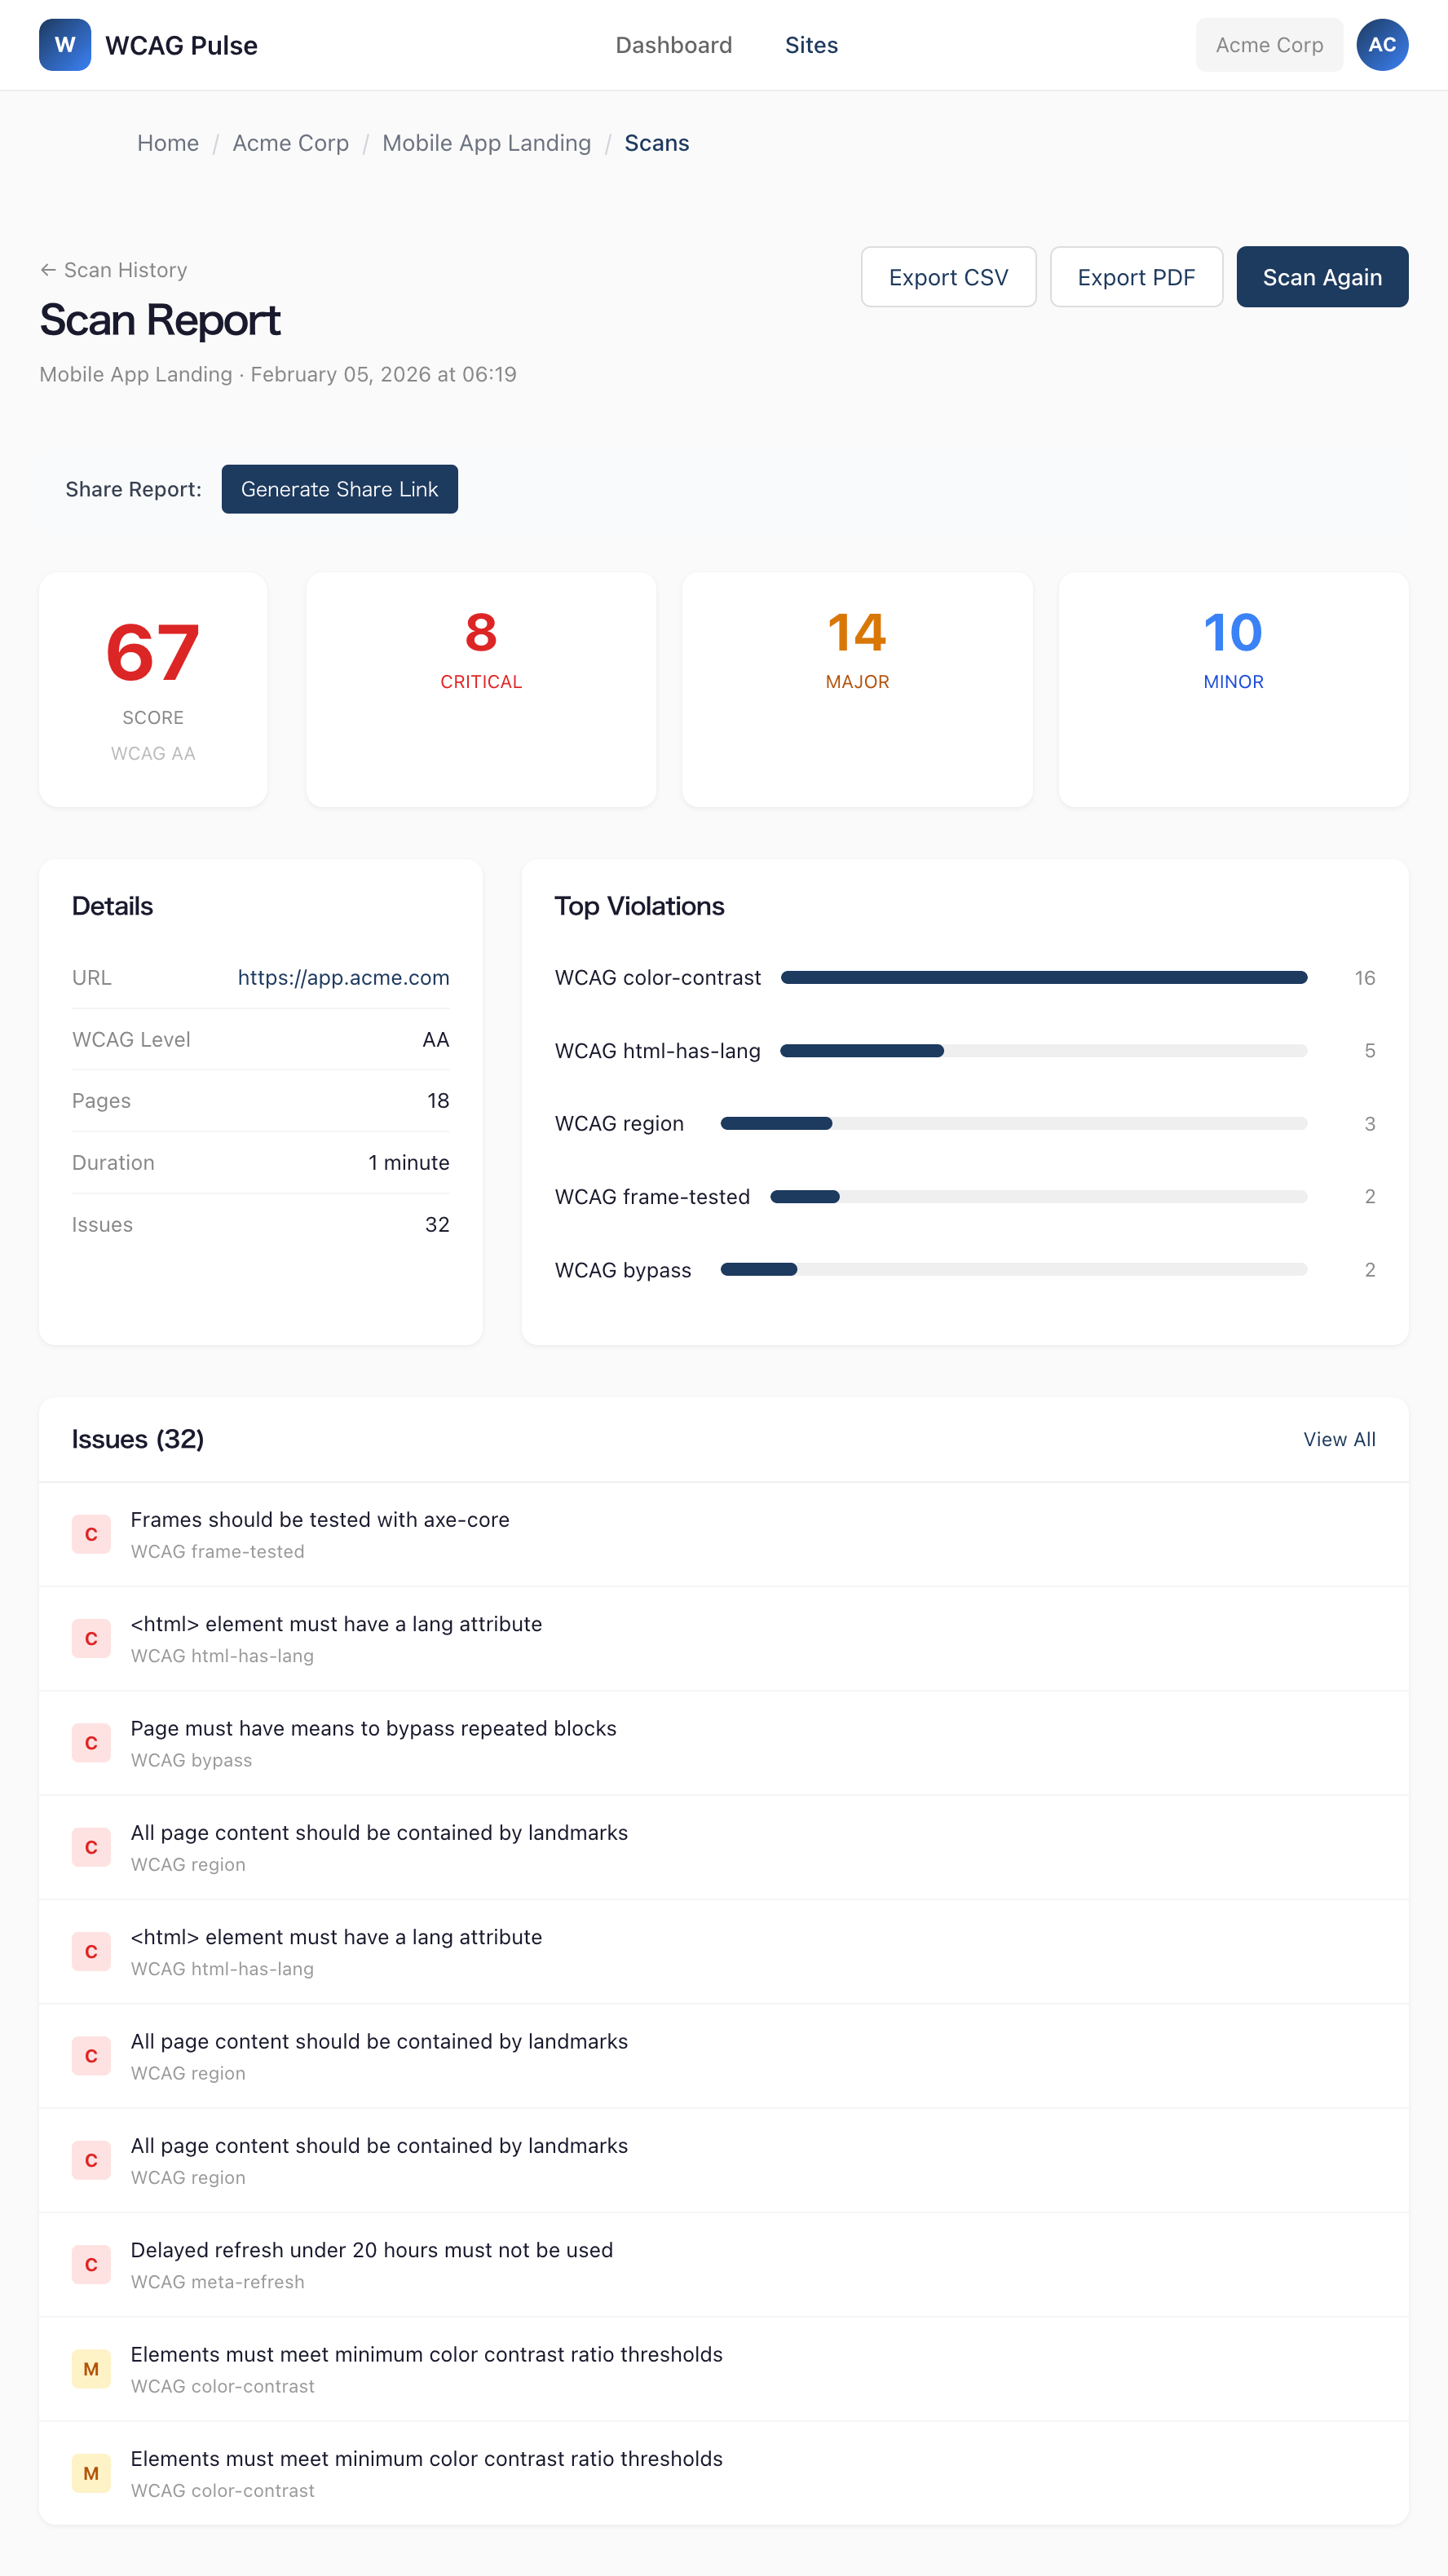
Task: Click the major badge on last color-contrast issue
Action: click(91, 2473)
